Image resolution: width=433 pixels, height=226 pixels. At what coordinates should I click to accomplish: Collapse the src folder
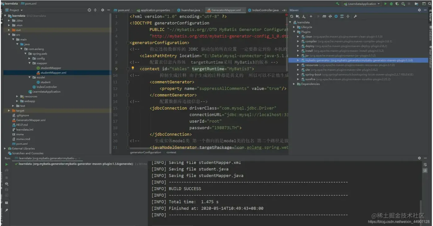coord(9,35)
